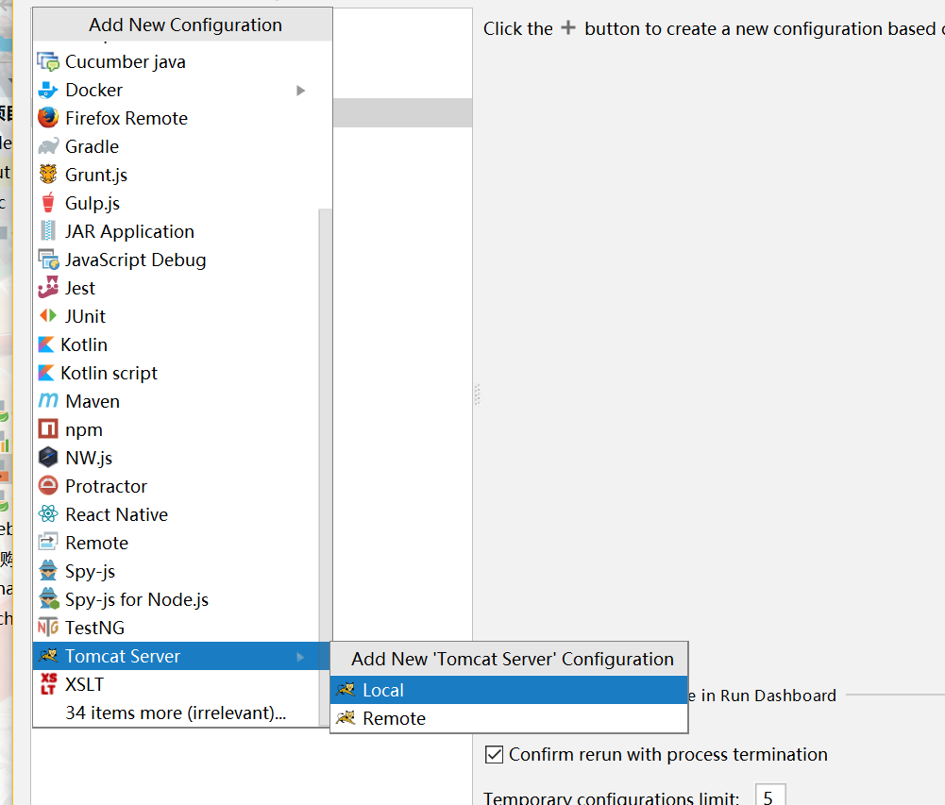Click the Kotlin script entry text
This screenshot has width=945, height=805.
tap(110, 373)
